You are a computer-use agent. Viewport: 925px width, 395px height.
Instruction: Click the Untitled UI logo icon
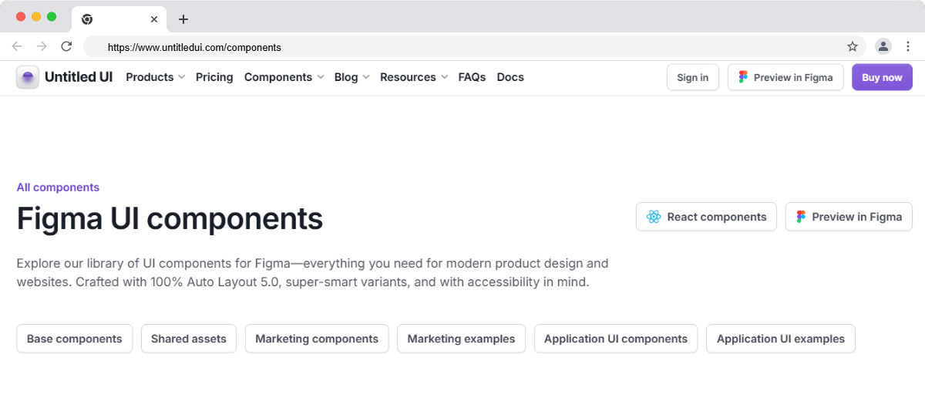(28, 77)
